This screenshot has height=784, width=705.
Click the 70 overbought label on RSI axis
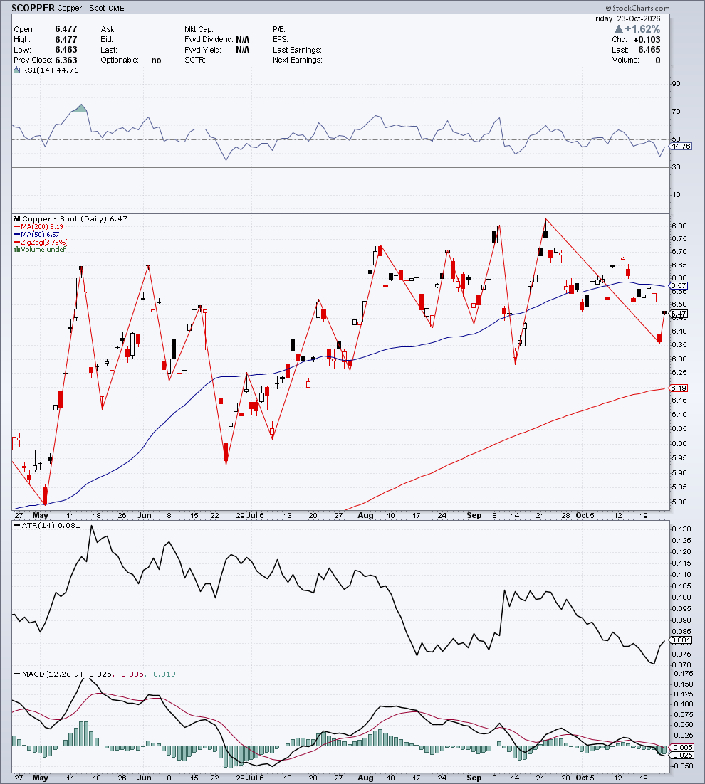[676, 112]
